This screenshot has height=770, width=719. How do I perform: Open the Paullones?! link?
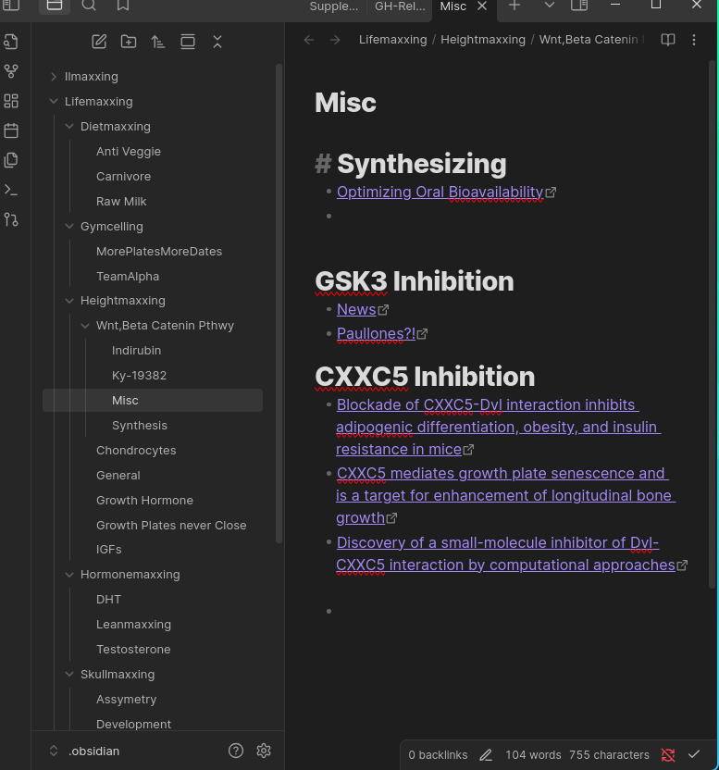click(x=376, y=334)
